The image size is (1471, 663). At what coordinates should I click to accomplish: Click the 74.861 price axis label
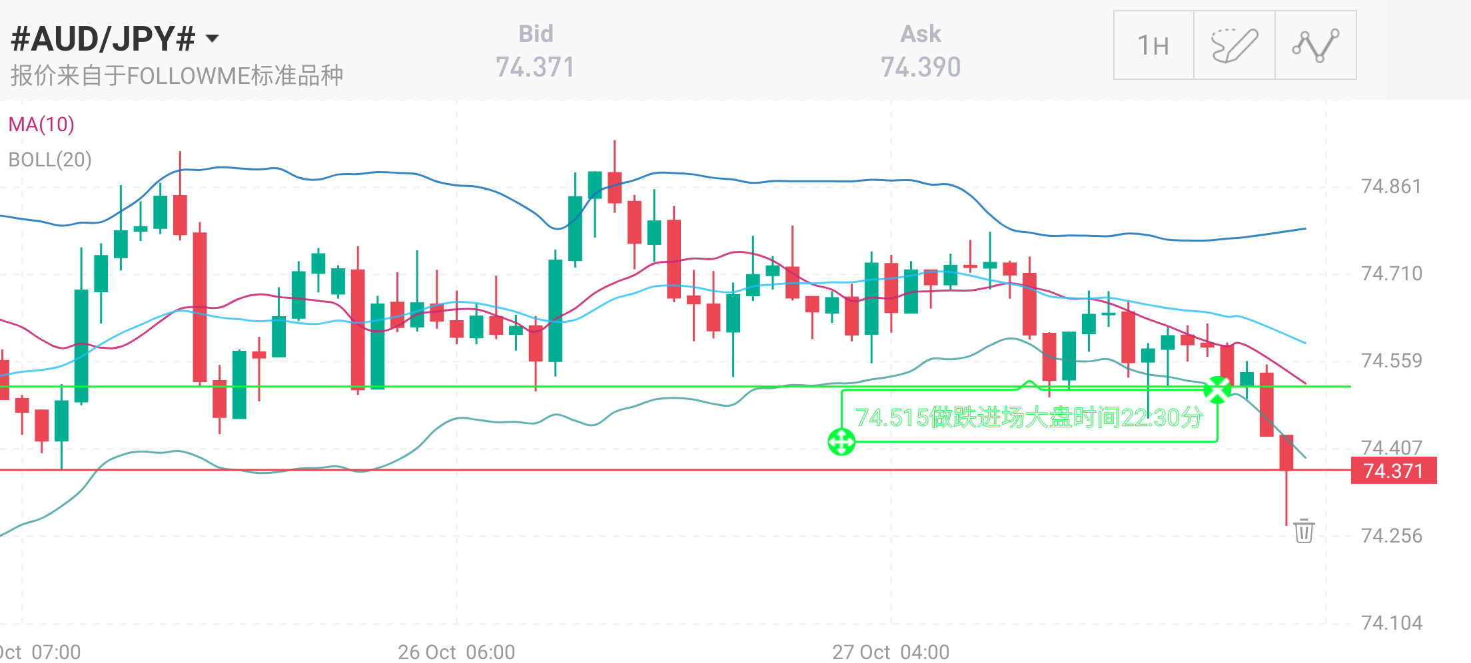tap(1391, 186)
